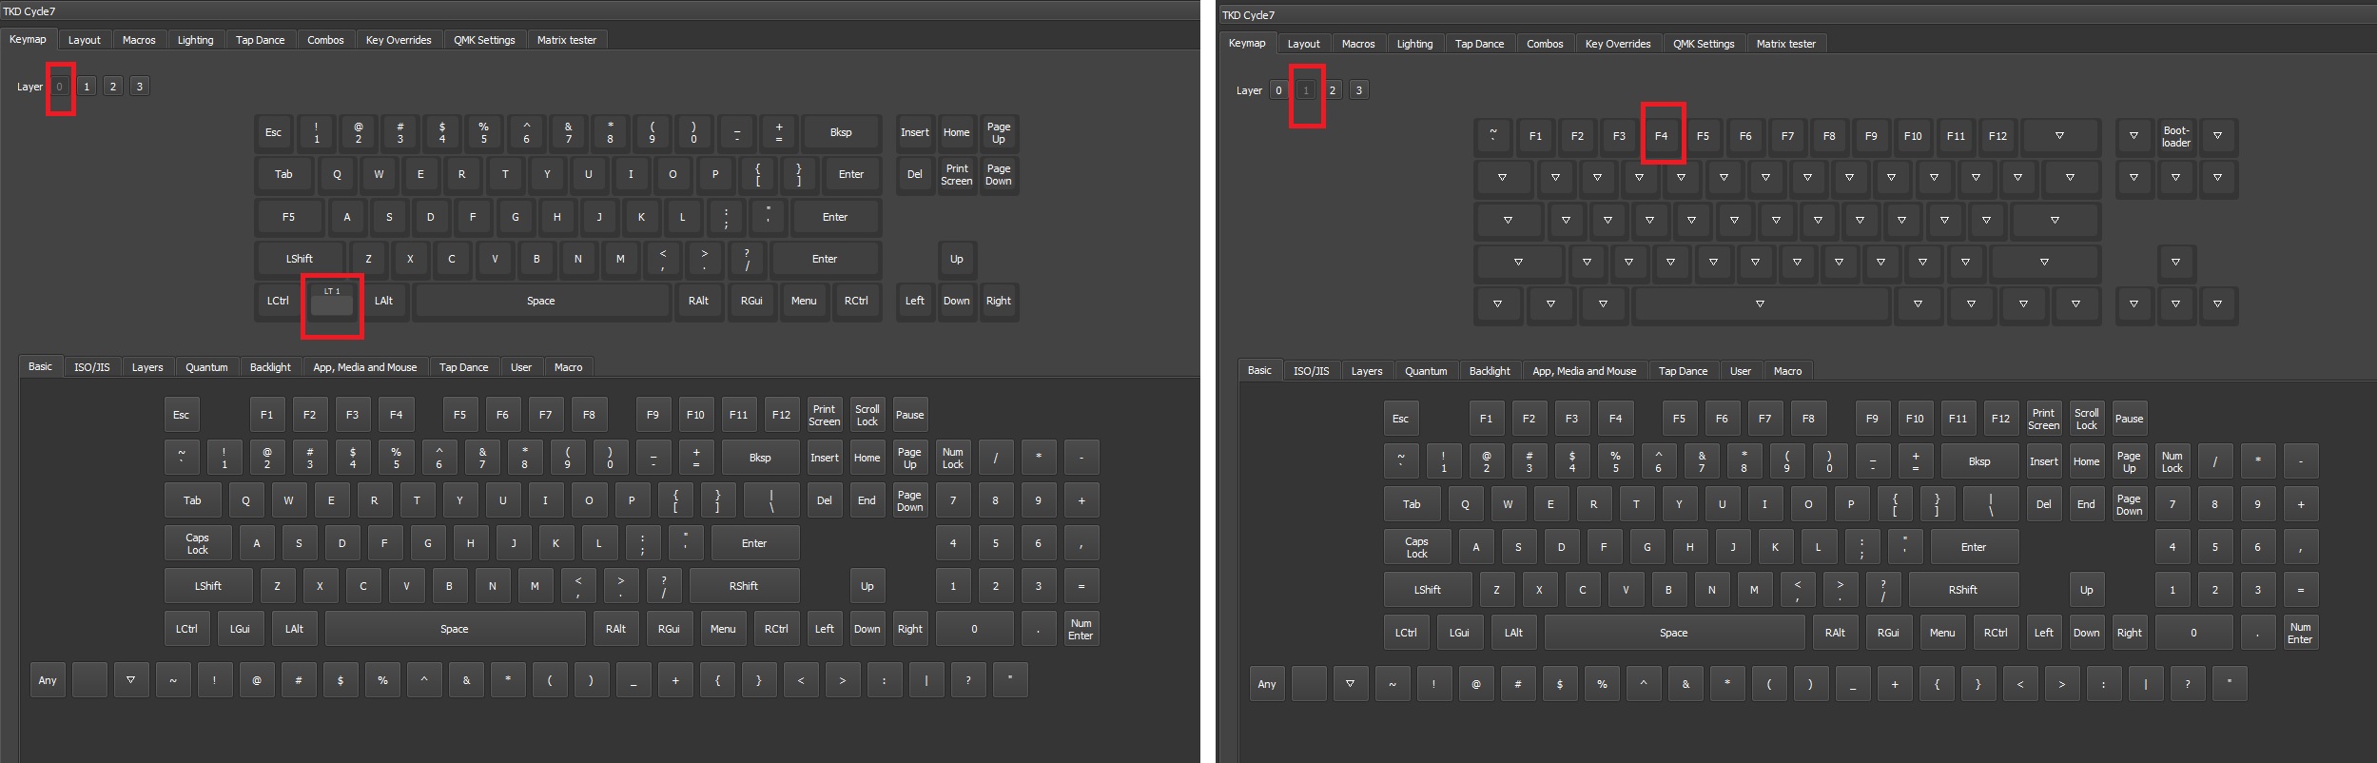The height and width of the screenshot is (763, 2377).
Task: Choose the RShift keycode in the right window
Action: pos(1963,590)
